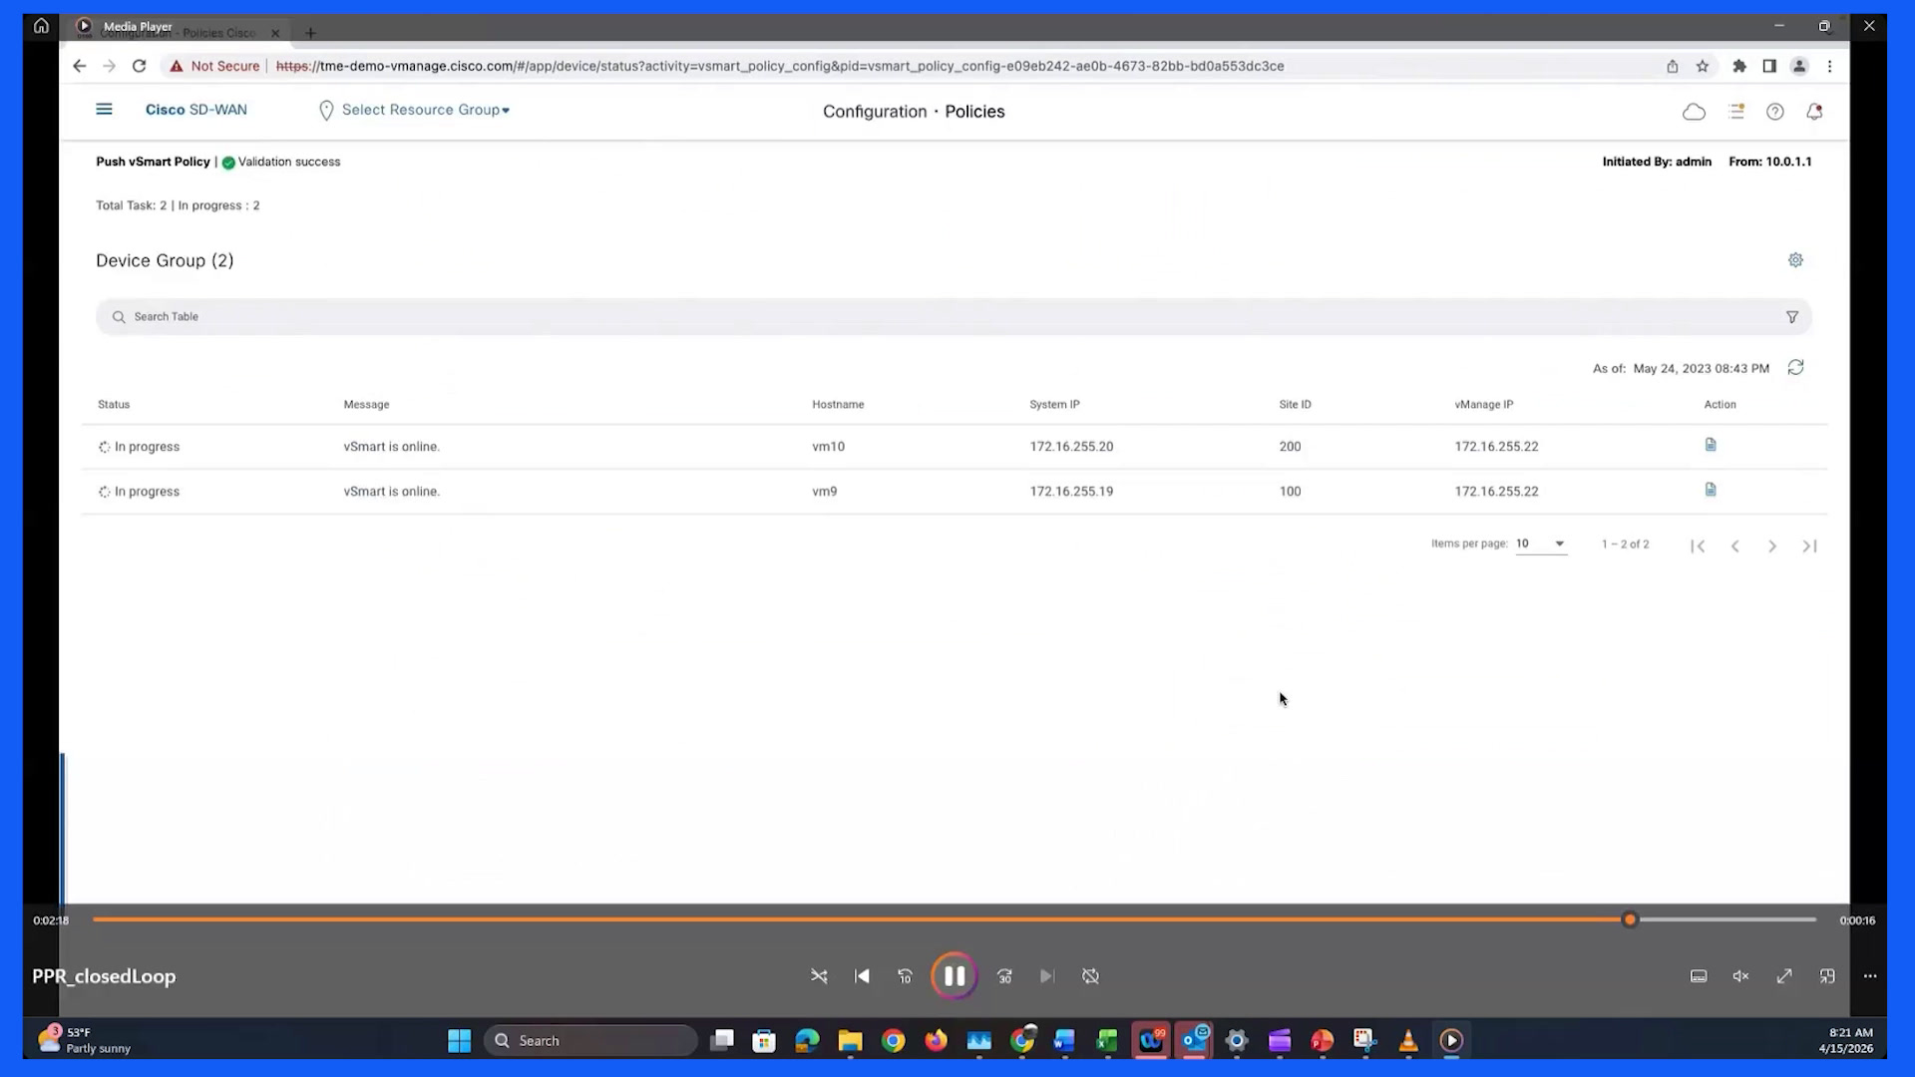Open the help question mark icon

[1775, 112]
